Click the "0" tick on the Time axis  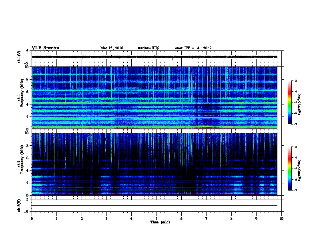coord(32,218)
